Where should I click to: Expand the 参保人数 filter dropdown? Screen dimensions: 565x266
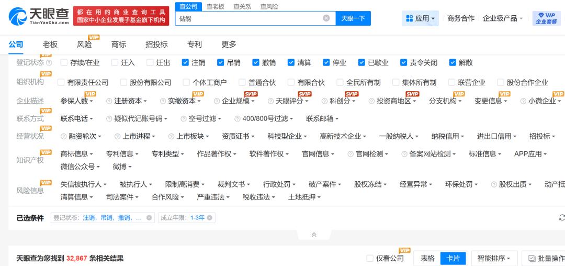pyautogui.click(x=77, y=101)
